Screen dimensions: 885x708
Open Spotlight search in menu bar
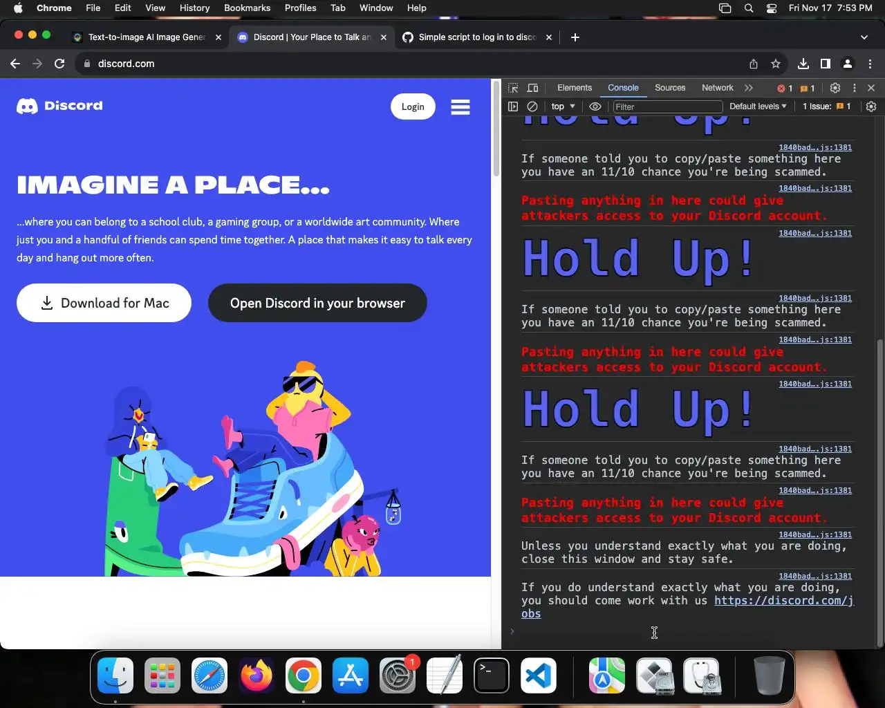pyautogui.click(x=749, y=8)
